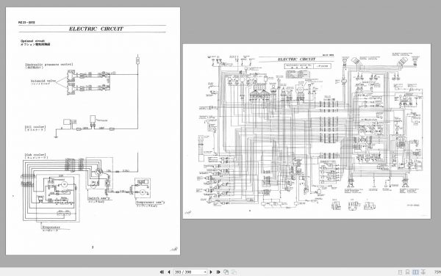Select continuous page view mode icon
441x276 pixels.
tap(407, 272)
